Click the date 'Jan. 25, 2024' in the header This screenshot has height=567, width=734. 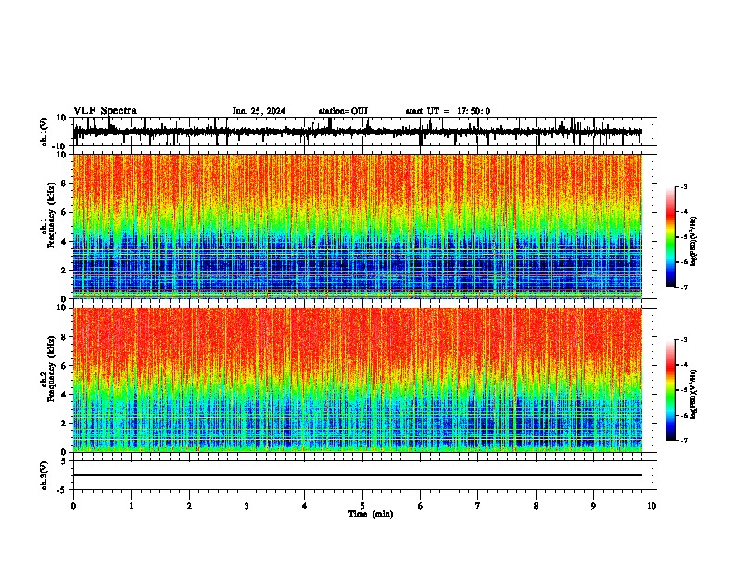[259, 111]
